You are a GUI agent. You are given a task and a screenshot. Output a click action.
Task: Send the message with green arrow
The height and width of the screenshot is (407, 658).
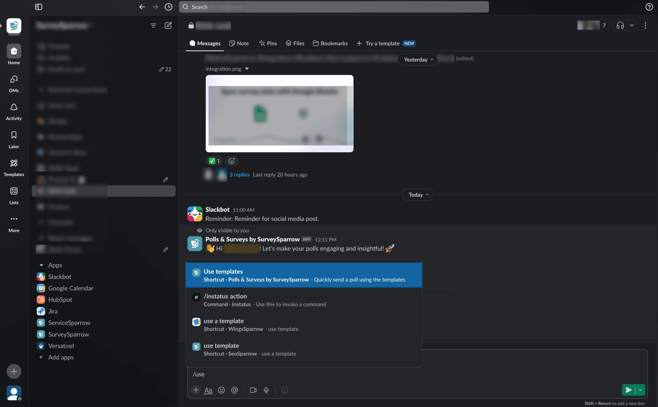pos(629,390)
